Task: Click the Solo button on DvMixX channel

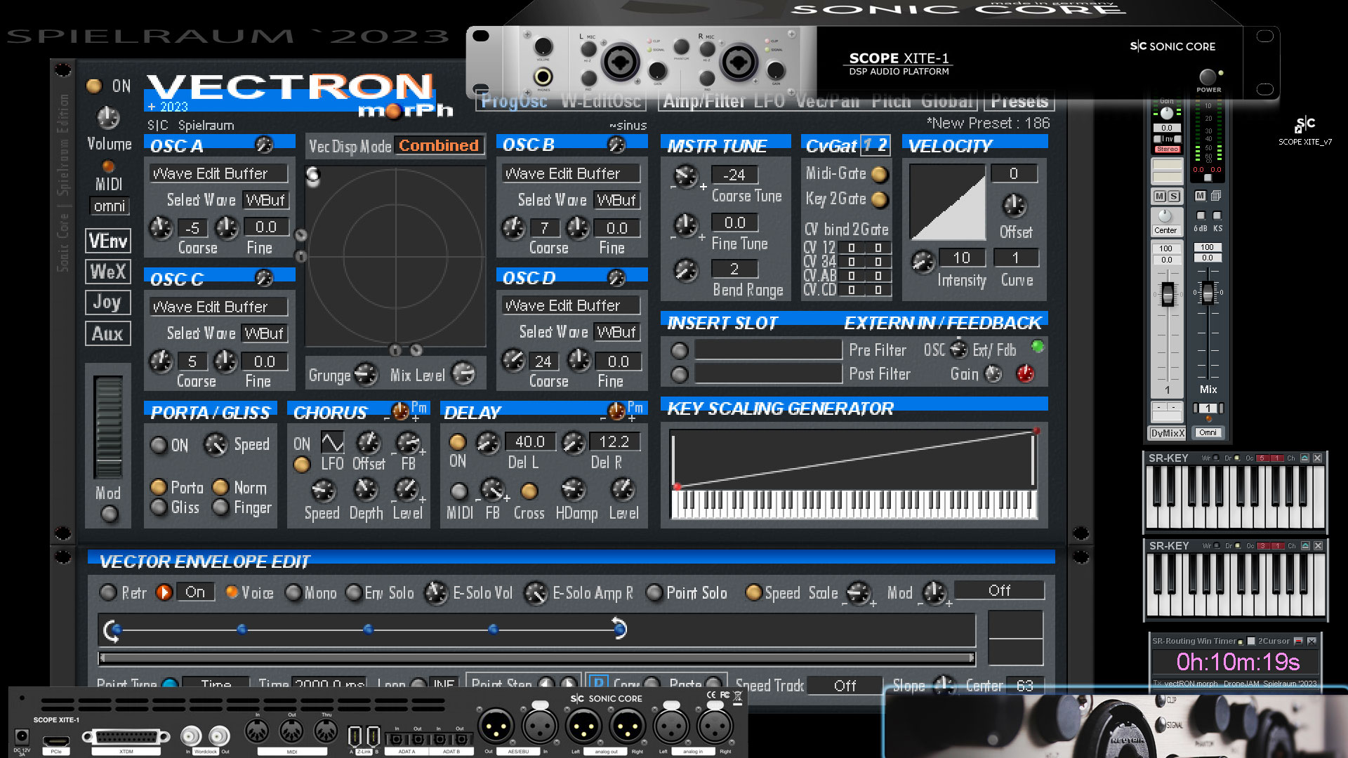Action: point(1174,197)
